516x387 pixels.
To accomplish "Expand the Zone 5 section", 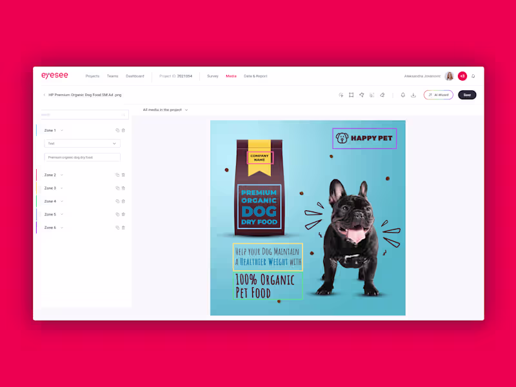I will 62,214.
